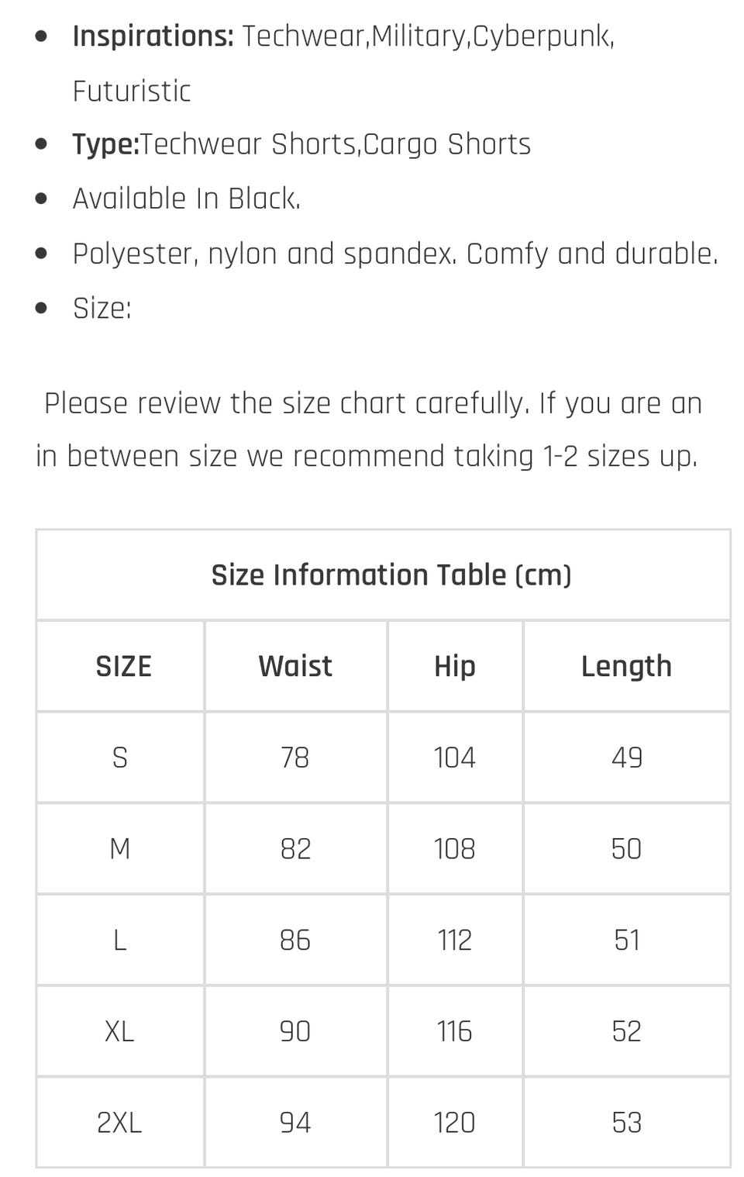Click length value 51 for size L
The image size is (744, 1177).
click(x=627, y=941)
